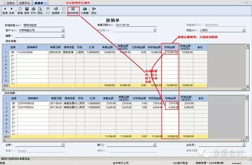This screenshot has width=252, height=165.
Task: Click 销售管理 period entry in status bar
Action: (209, 163)
